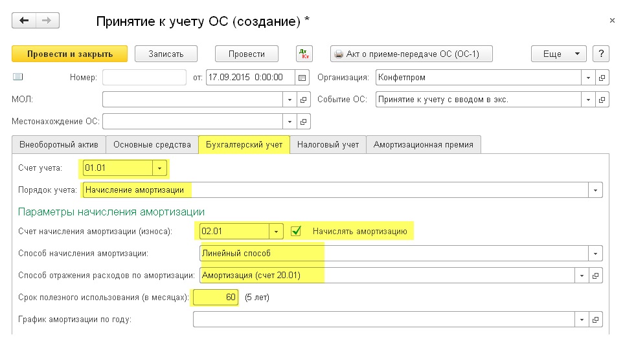Expand Способ начисления амортизации dropdown

[595, 253]
